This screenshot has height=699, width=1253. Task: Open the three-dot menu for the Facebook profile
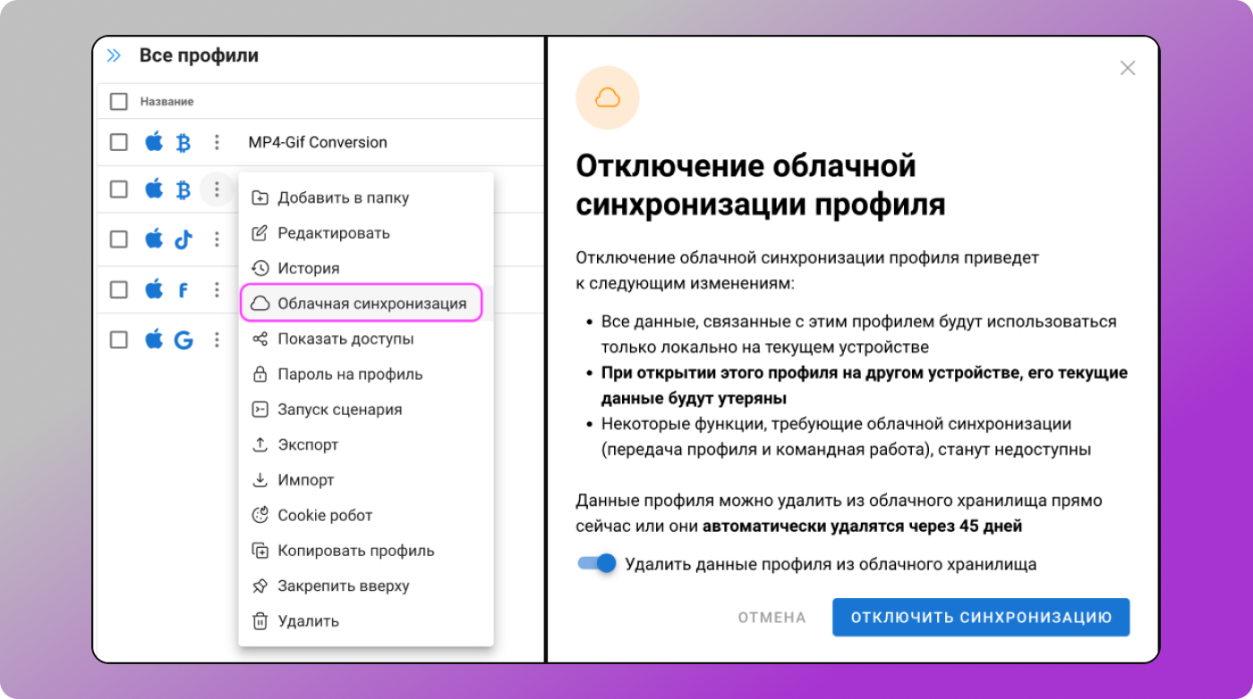tap(217, 289)
